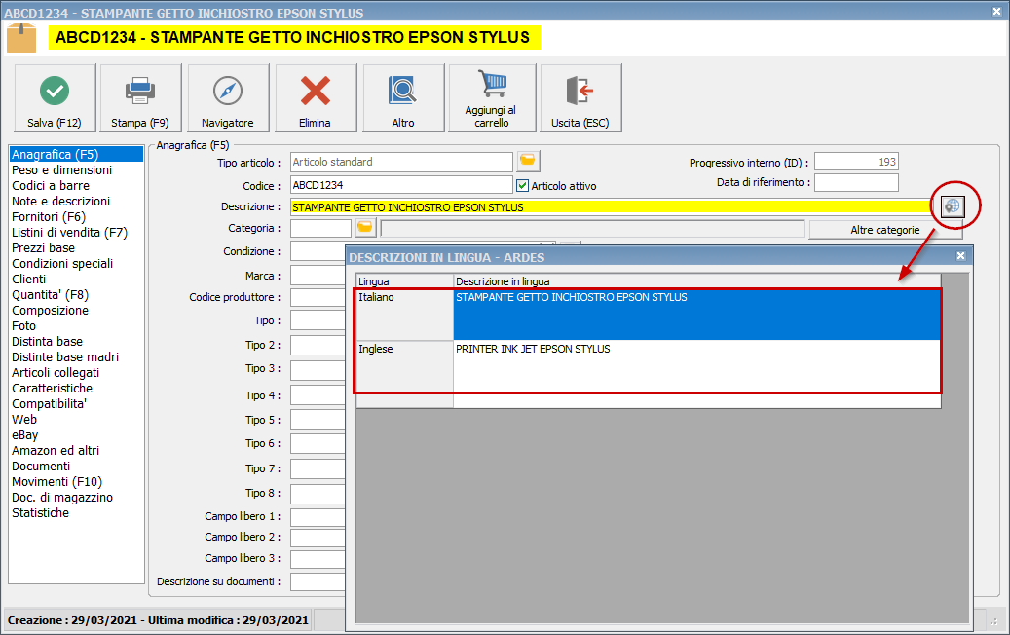Click the Lingua column header
The width and height of the screenshot is (1010, 635).
404,281
